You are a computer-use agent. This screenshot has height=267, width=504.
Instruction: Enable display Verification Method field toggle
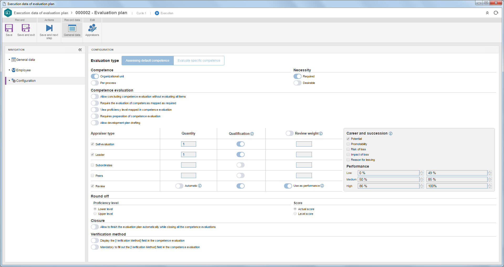click(x=95, y=241)
